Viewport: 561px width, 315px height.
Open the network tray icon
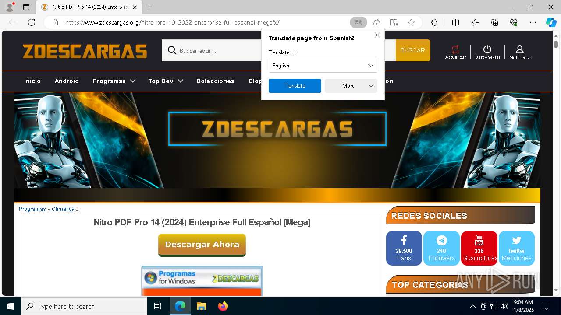click(494, 306)
